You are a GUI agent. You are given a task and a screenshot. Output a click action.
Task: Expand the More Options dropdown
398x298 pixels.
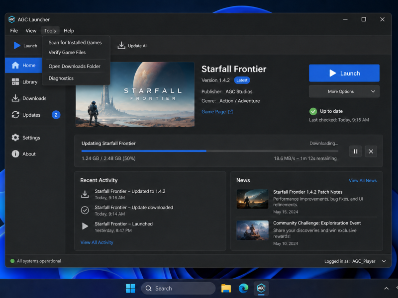[344, 91]
